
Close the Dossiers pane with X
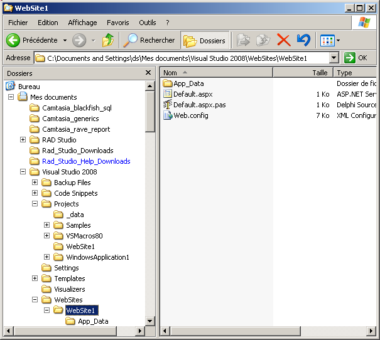point(148,73)
